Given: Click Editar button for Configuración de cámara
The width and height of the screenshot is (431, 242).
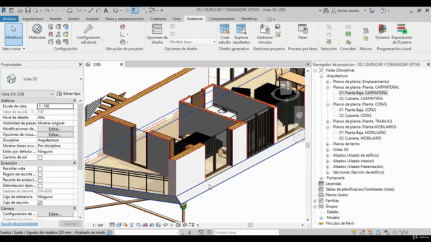Looking at the screenshot, I should click(x=55, y=214).
